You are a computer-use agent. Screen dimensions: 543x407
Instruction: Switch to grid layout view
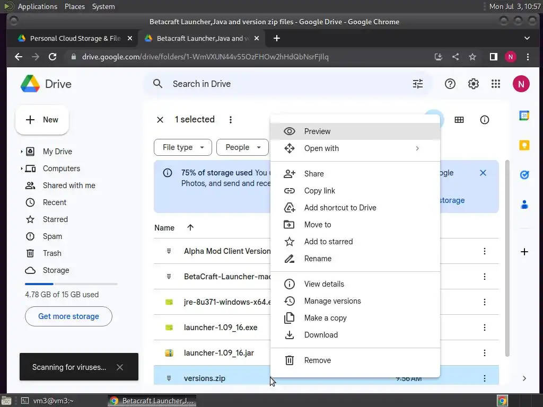tap(459, 120)
